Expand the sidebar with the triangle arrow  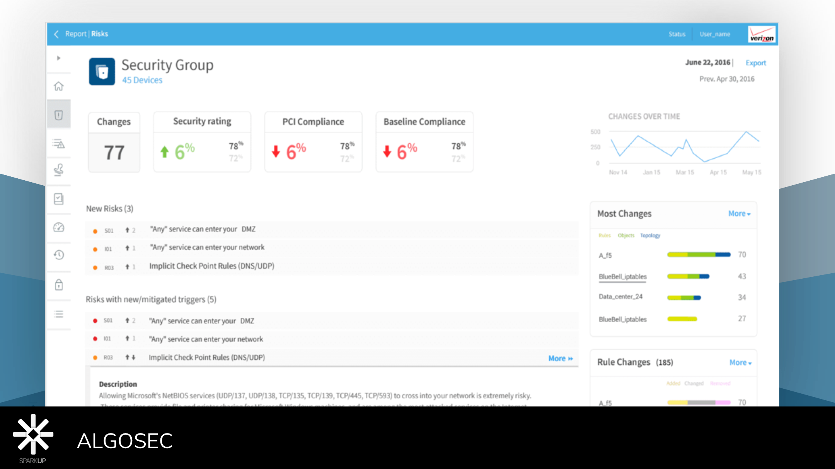[x=59, y=58]
